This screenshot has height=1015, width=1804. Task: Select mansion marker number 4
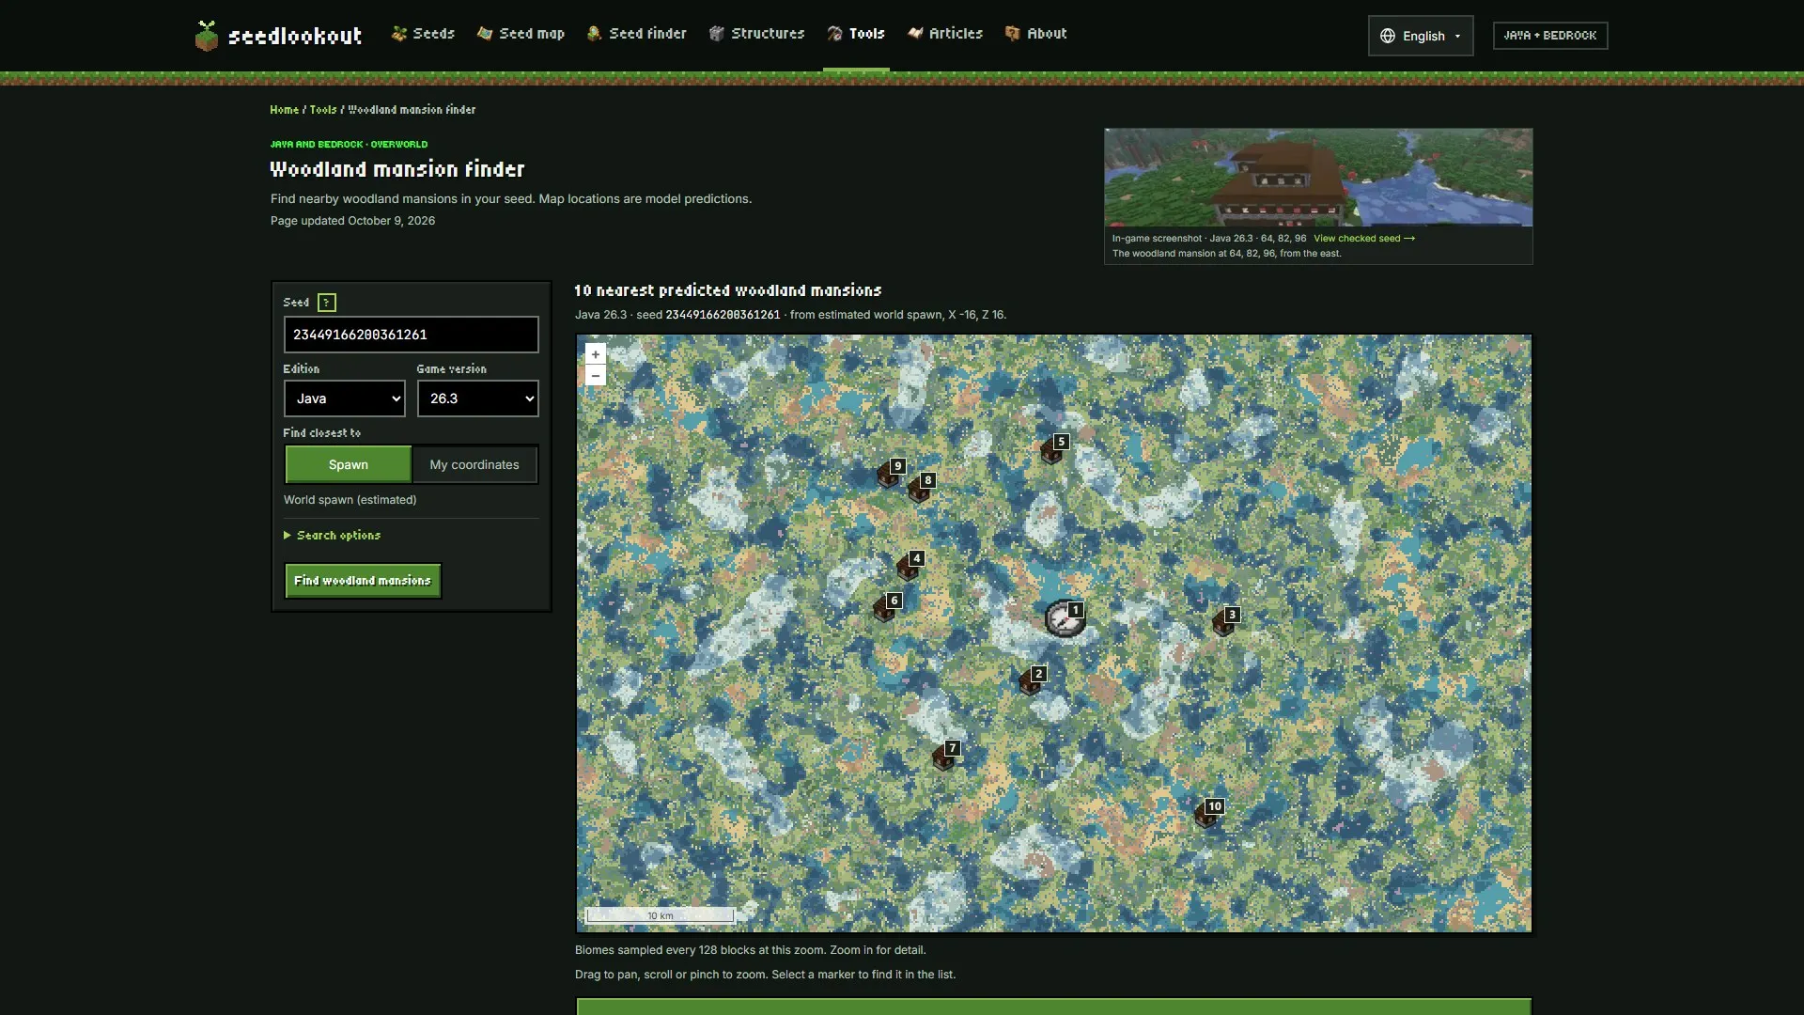(910, 565)
